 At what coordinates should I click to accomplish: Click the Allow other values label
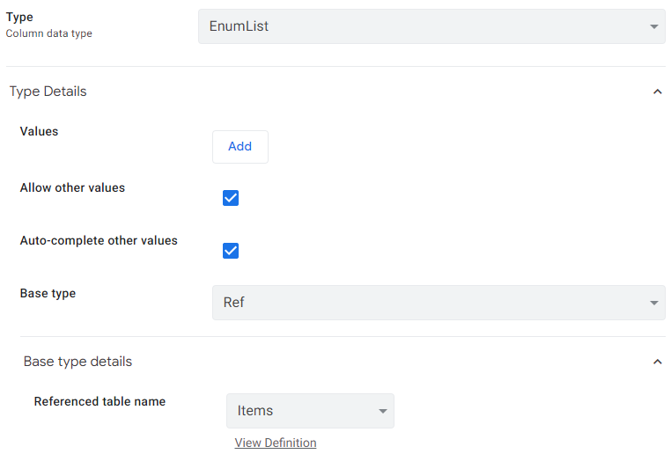click(72, 187)
